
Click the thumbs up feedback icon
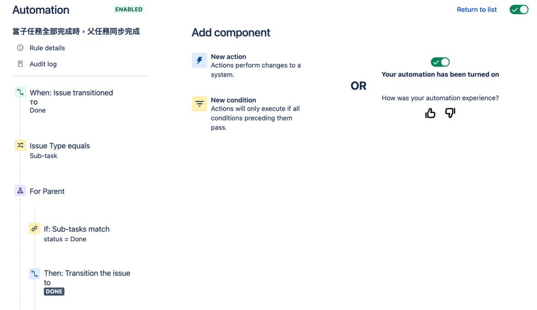(430, 113)
